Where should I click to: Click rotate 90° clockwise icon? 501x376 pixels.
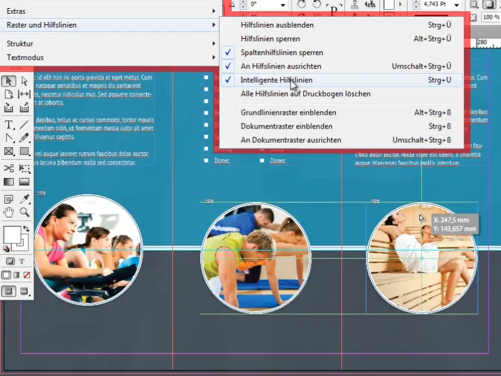[x=301, y=4]
